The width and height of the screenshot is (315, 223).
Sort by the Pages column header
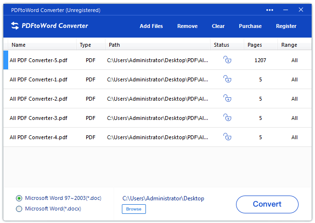[x=261, y=45]
